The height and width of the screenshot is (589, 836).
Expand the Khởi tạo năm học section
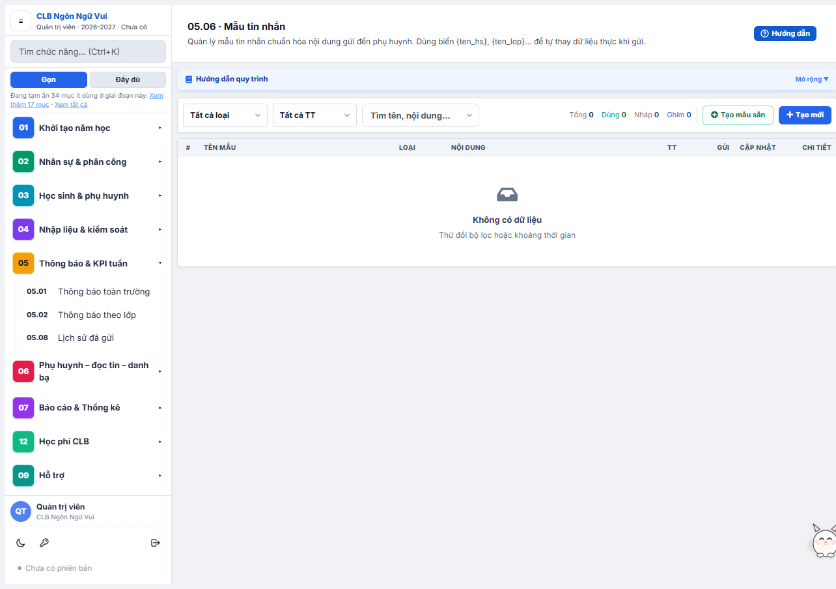point(88,128)
